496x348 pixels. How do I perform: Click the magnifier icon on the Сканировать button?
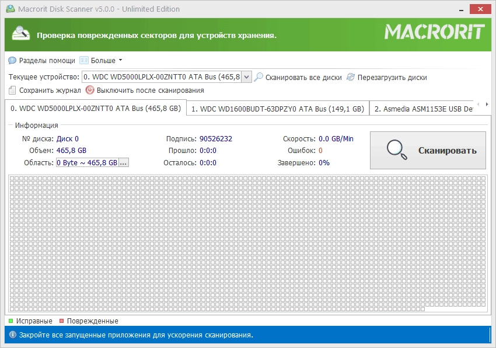397,149
